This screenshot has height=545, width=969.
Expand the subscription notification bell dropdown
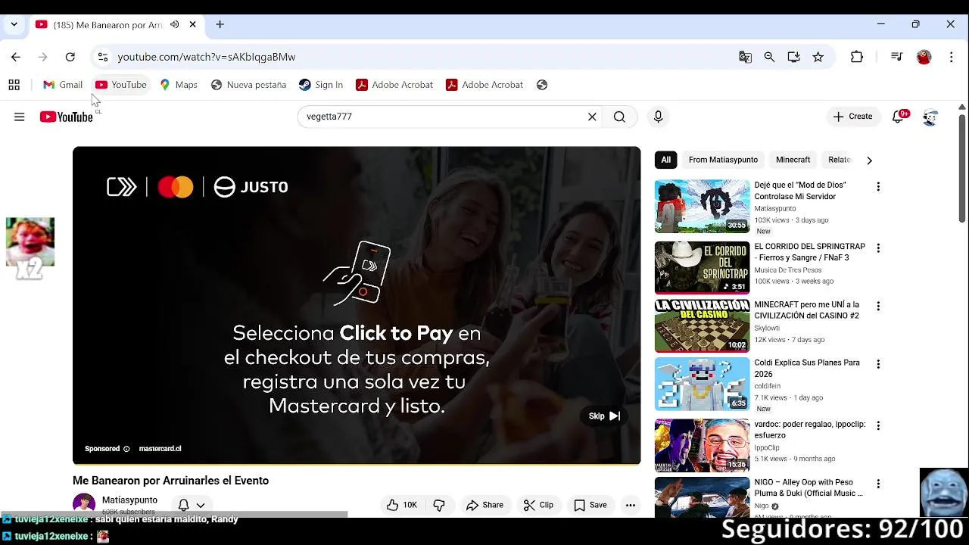tap(201, 505)
